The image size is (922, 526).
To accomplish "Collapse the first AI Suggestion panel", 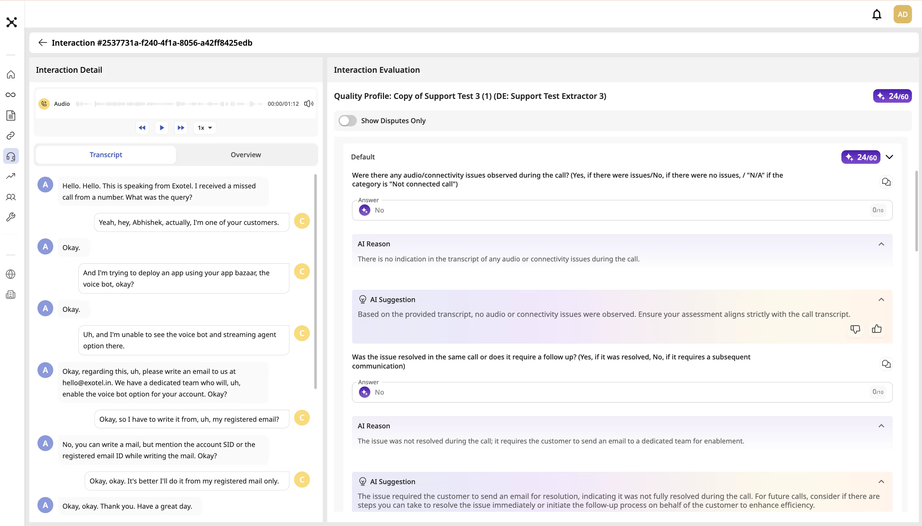I will pyautogui.click(x=881, y=300).
